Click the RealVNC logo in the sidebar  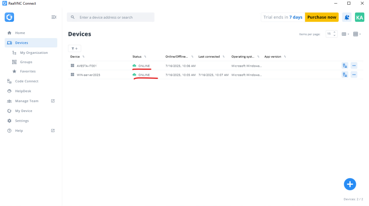coord(9,17)
